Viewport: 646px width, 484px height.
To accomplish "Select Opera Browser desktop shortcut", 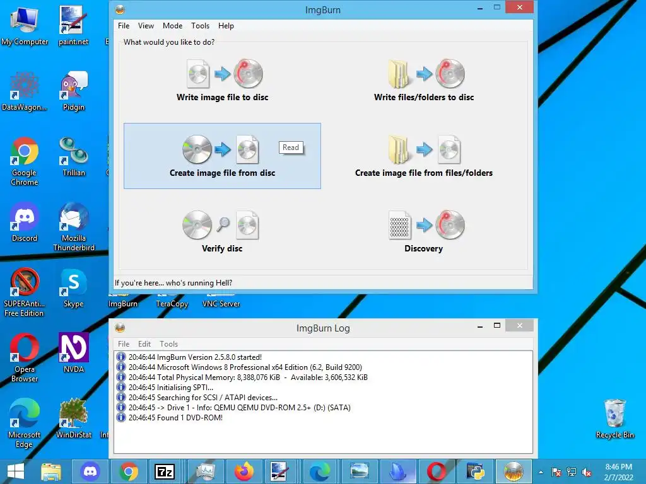I will [25, 358].
